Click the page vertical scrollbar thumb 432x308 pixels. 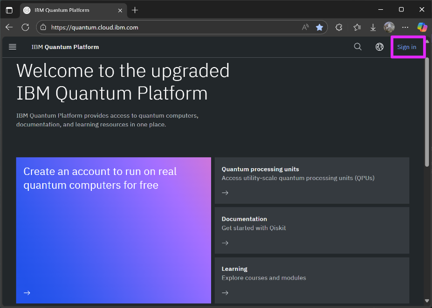(427, 111)
